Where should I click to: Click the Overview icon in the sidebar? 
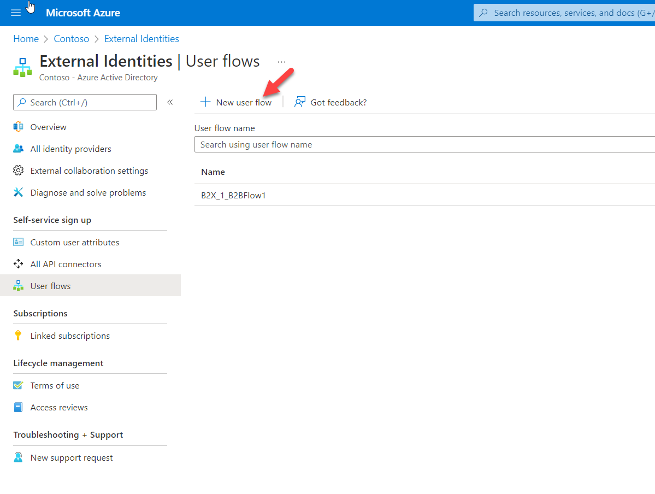19,127
